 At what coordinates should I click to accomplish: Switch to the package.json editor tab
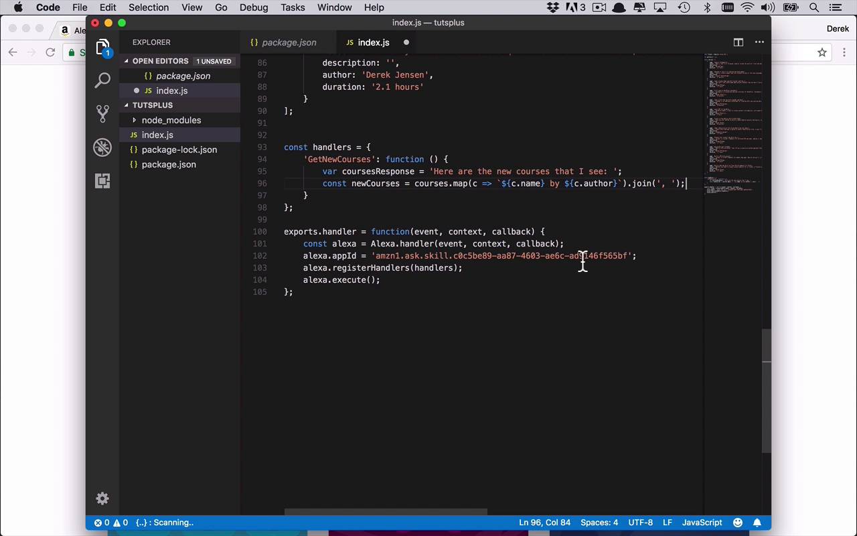289,42
